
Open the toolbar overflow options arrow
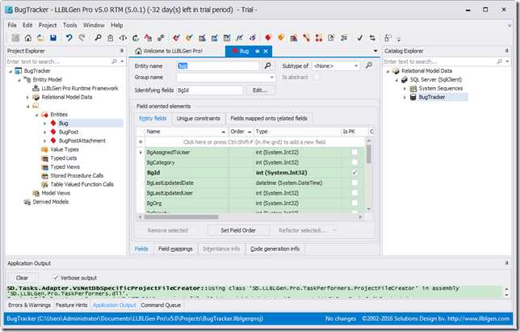(x=399, y=40)
